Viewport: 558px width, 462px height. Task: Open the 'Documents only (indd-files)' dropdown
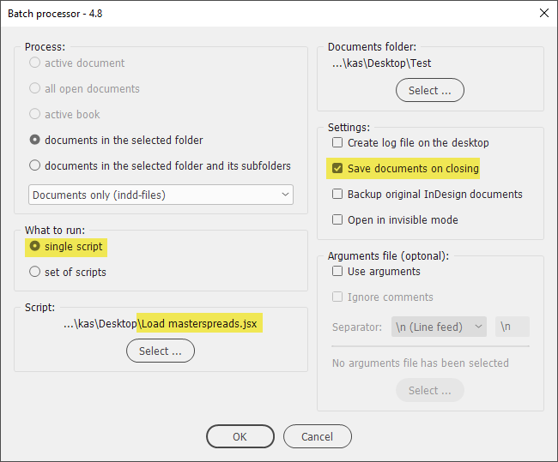(161, 195)
